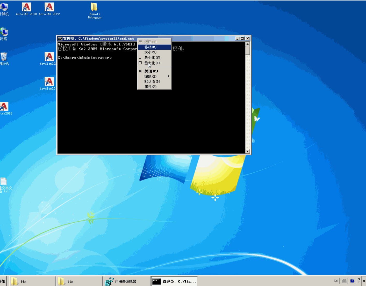
Task: Click the CH input language indicator
Action: tap(336, 281)
